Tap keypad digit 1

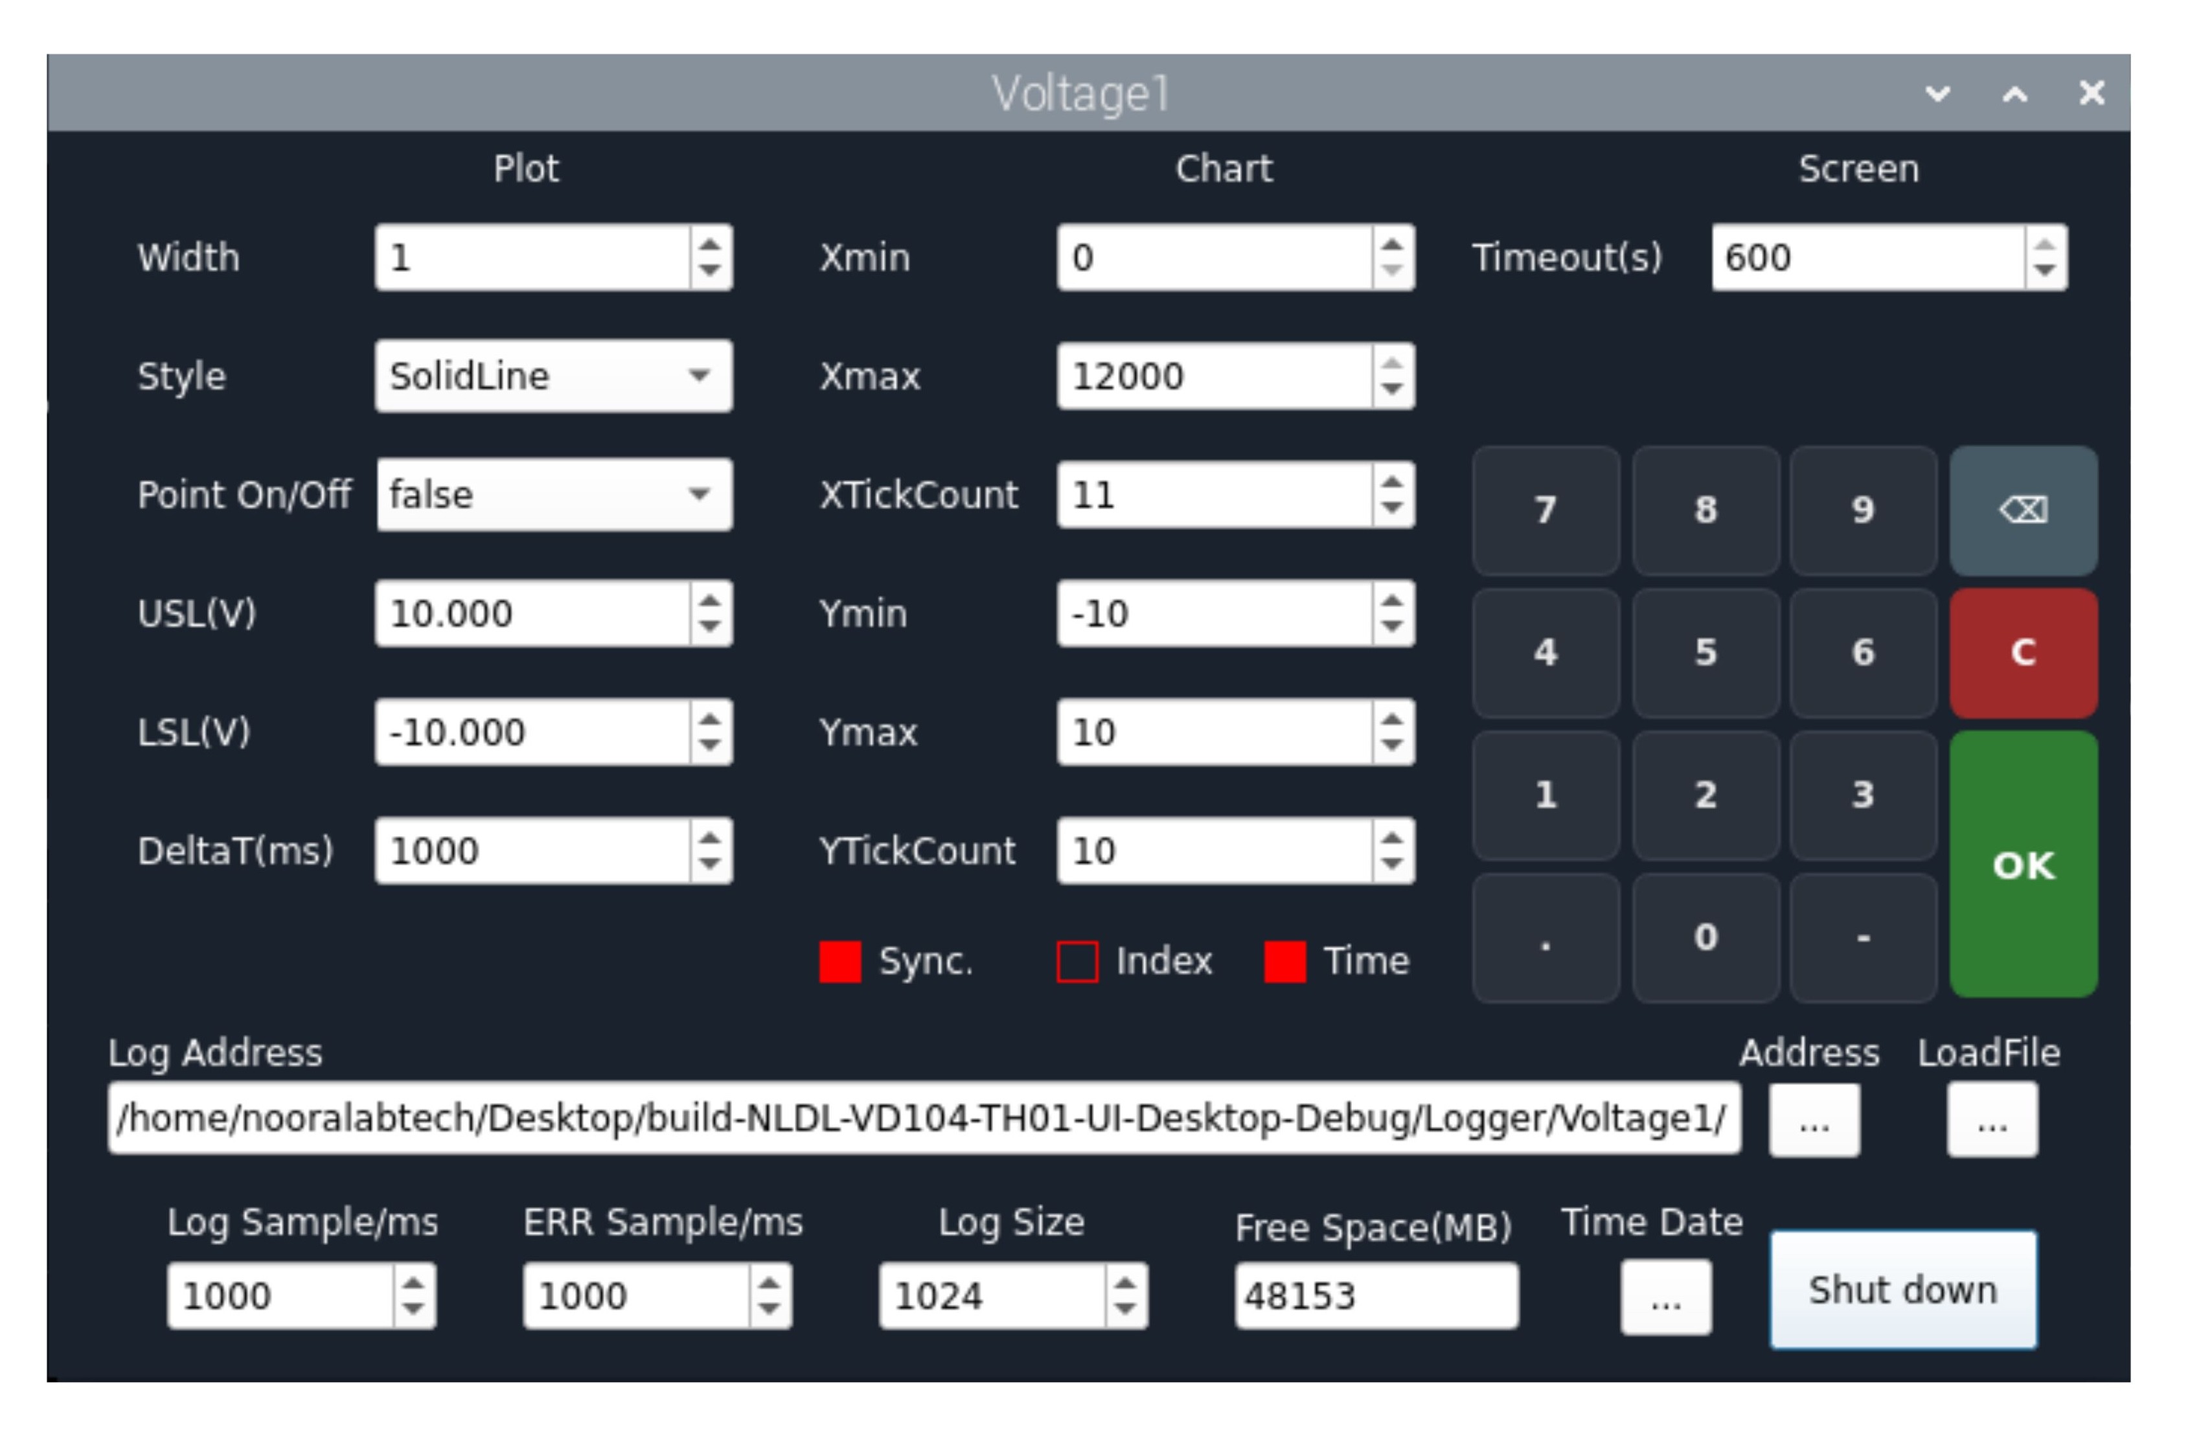tap(1546, 795)
